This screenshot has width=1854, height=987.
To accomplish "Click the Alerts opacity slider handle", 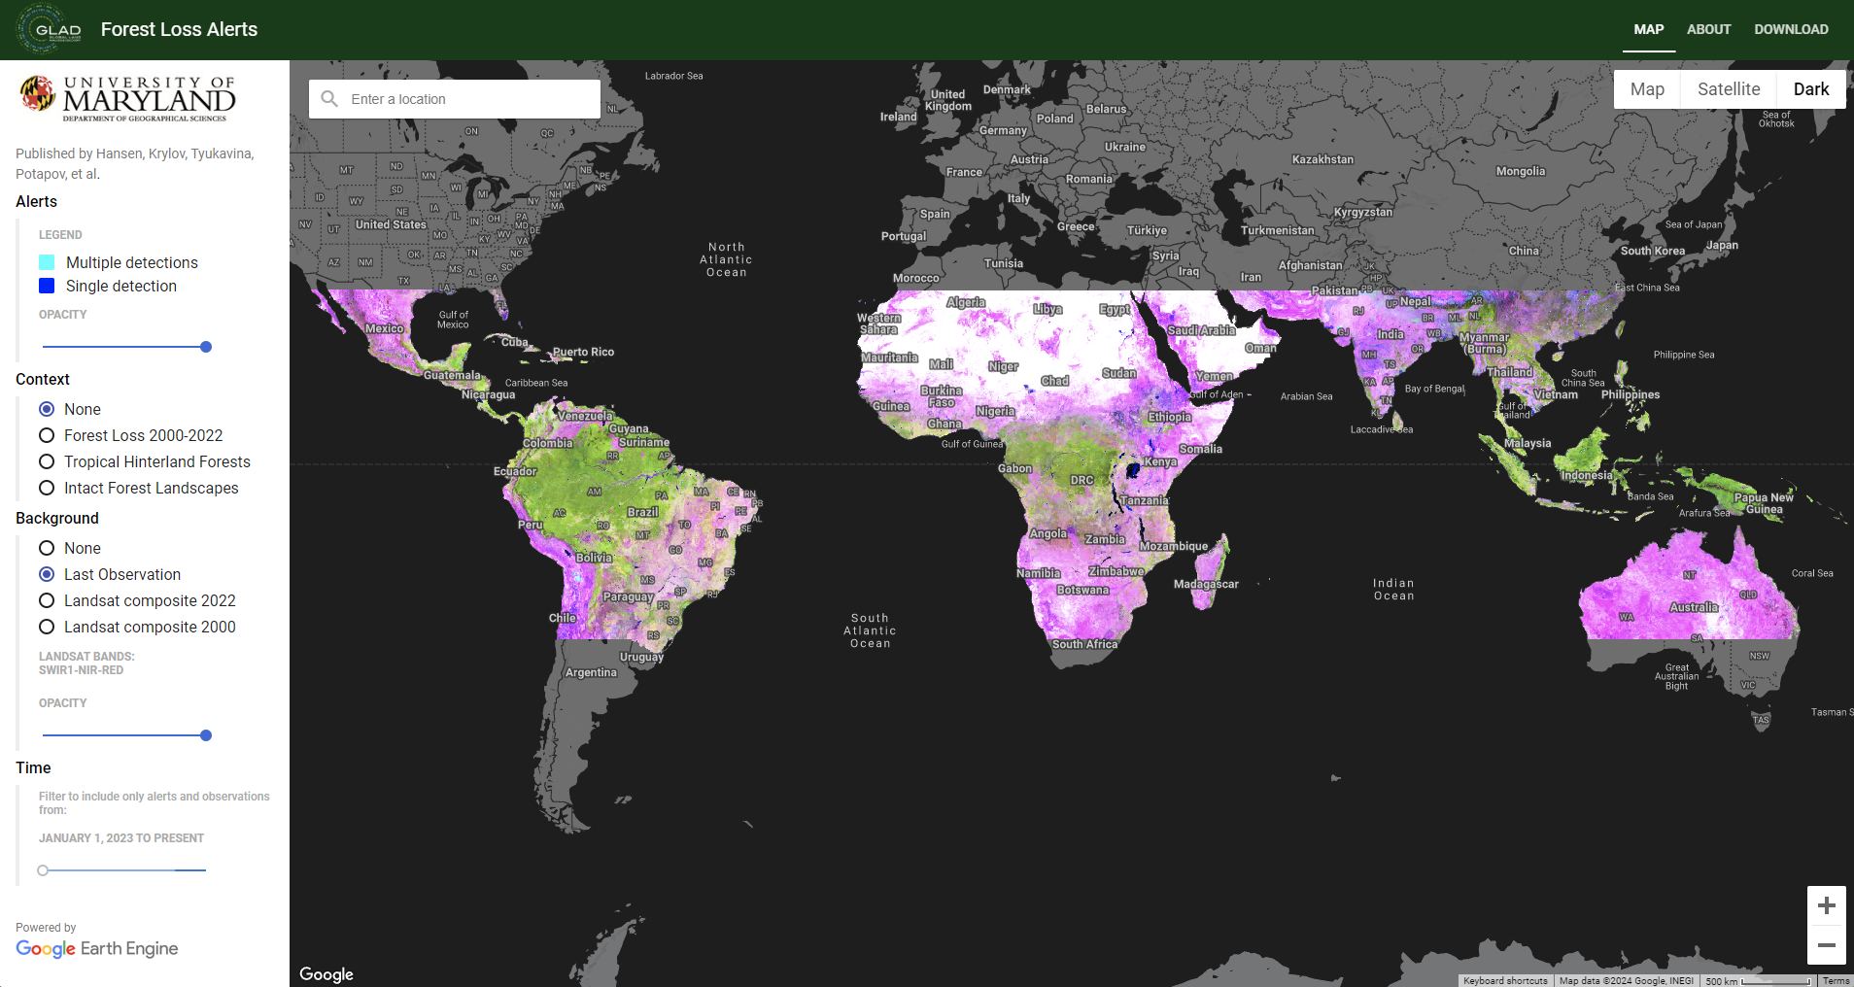I will (x=206, y=347).
